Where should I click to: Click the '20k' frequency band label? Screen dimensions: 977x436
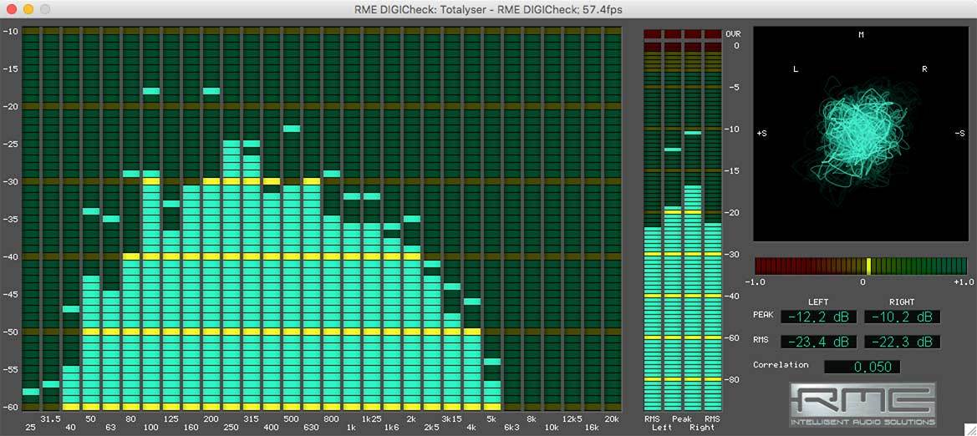click(612, 418)
